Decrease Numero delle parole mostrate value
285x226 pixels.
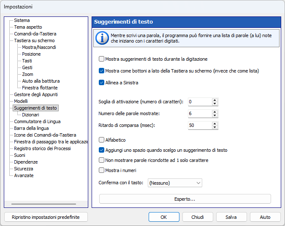coord(214,115)
